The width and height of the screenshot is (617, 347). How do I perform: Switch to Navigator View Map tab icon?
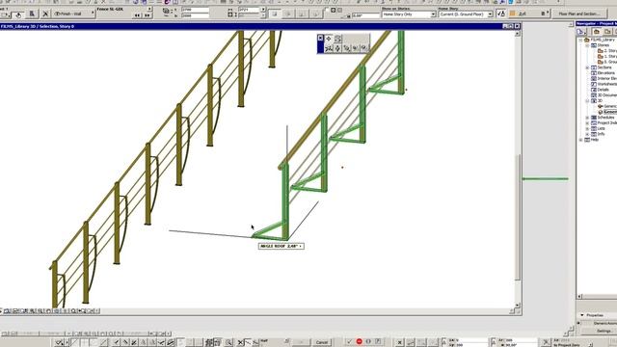607,32
